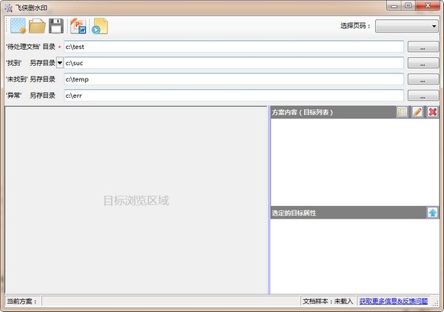The image size is (444, 312).
Task: Click the target list icon in 方案内容 header
Action: pos(403,112)
